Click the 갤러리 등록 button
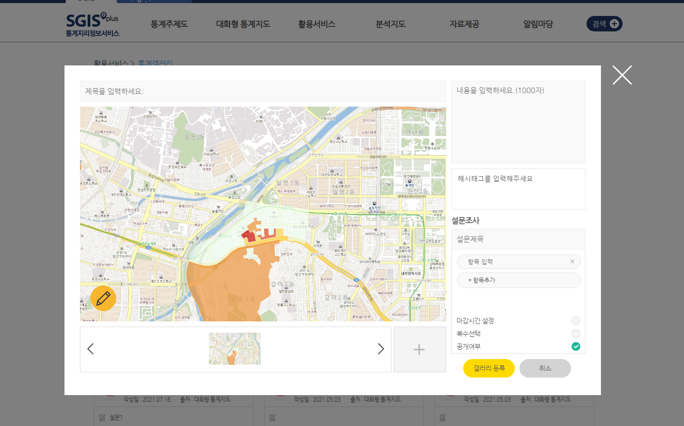This screenshot has height=426, width=684. point(489,368)
